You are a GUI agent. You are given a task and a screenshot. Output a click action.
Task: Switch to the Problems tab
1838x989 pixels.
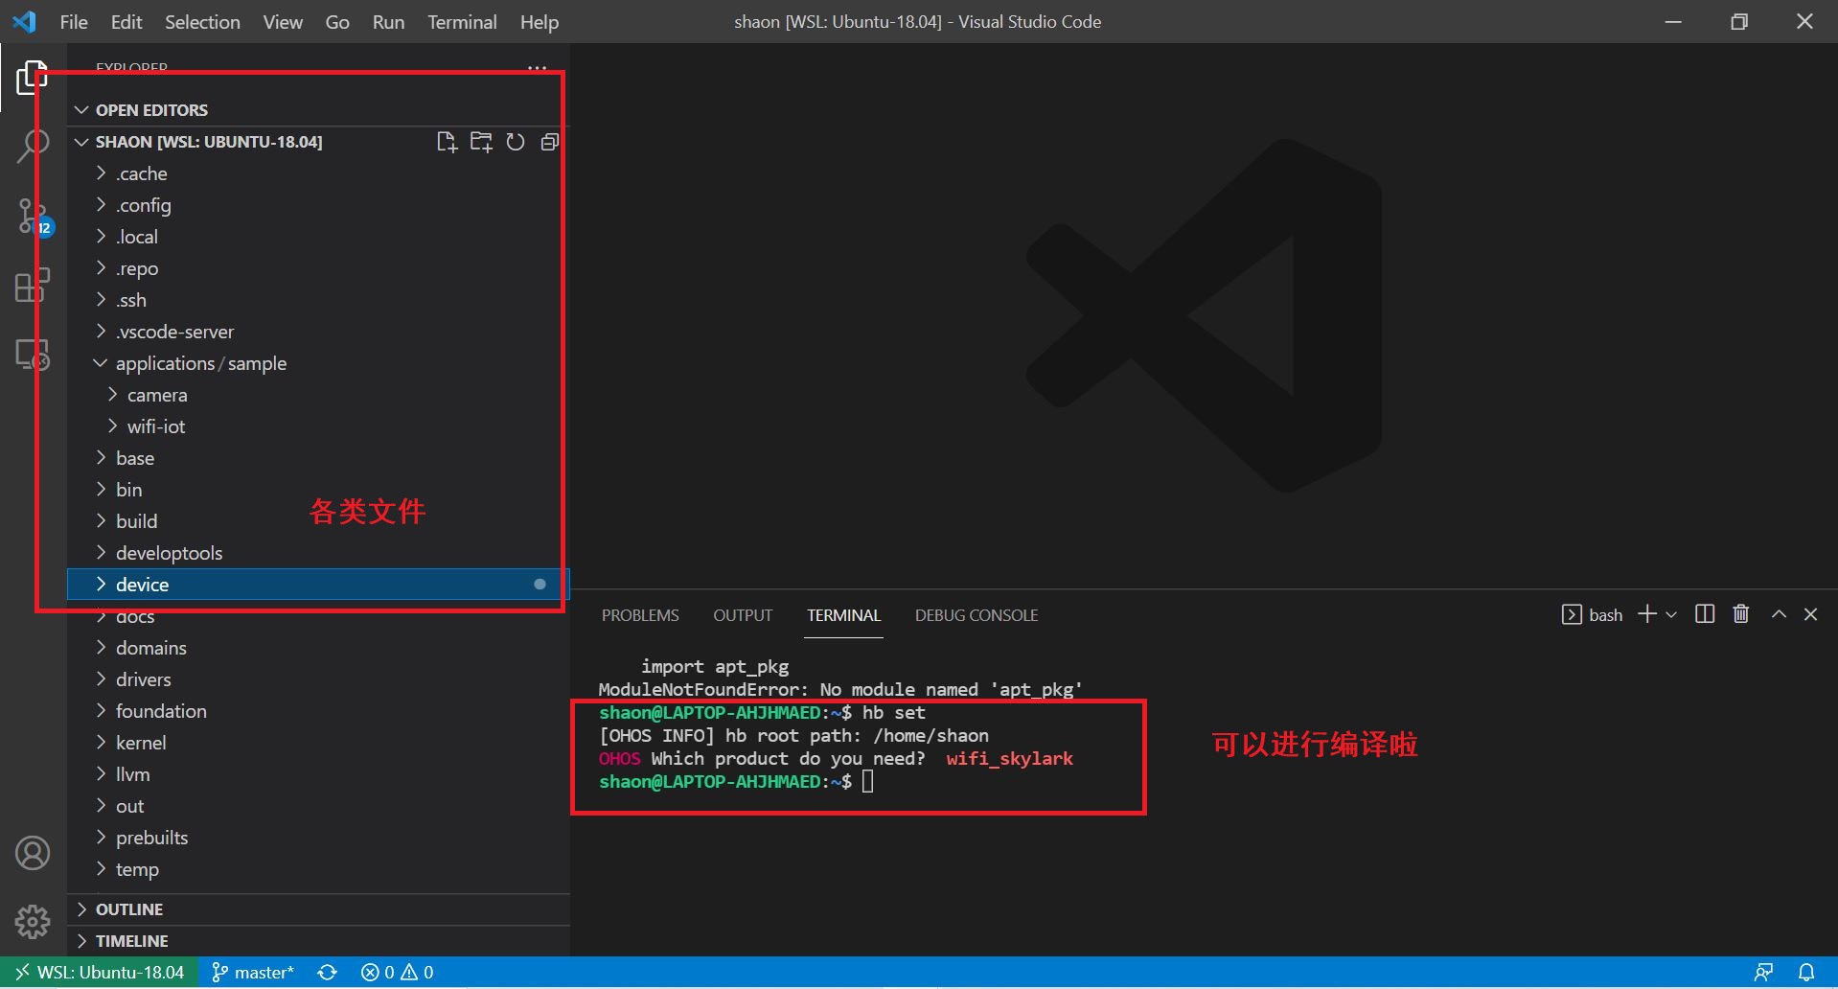[x=640, y=615]
